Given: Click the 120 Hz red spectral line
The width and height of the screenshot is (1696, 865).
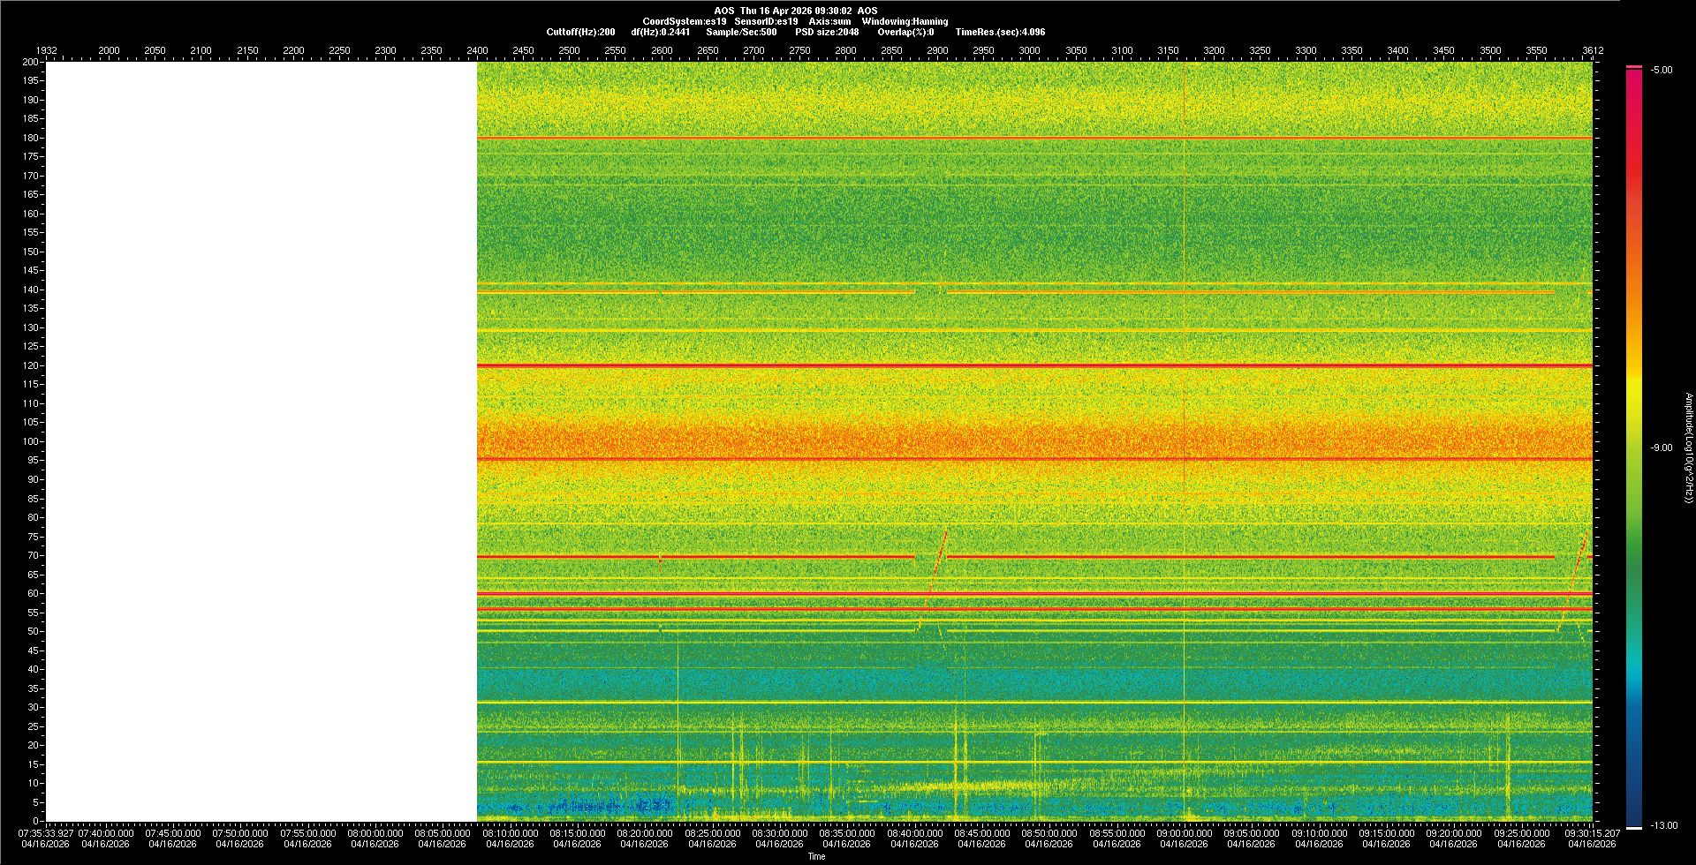Looking at the screenshot, I should coord(1033,365).
